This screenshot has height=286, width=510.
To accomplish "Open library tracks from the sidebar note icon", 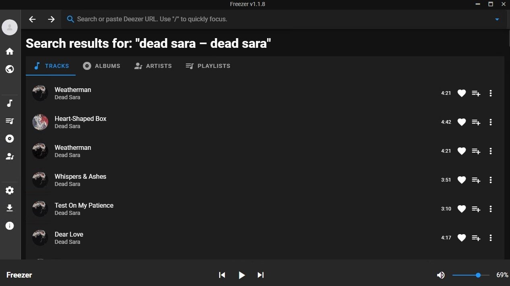I will 10,103.
